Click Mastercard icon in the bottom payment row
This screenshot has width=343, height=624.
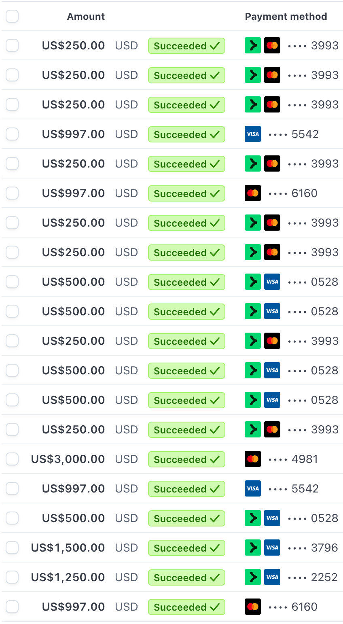coord(253,607)
